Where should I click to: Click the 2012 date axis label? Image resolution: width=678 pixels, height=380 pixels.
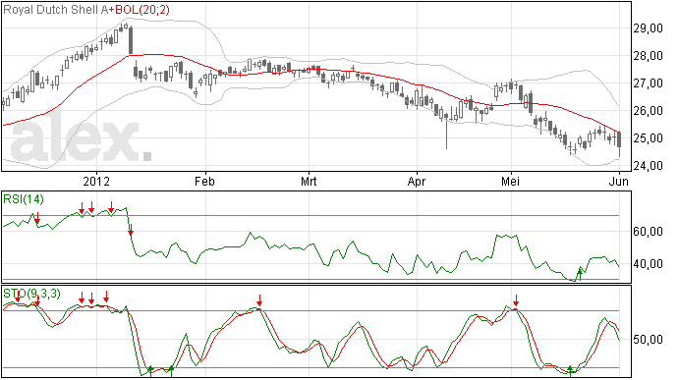[x=96, y=181]
